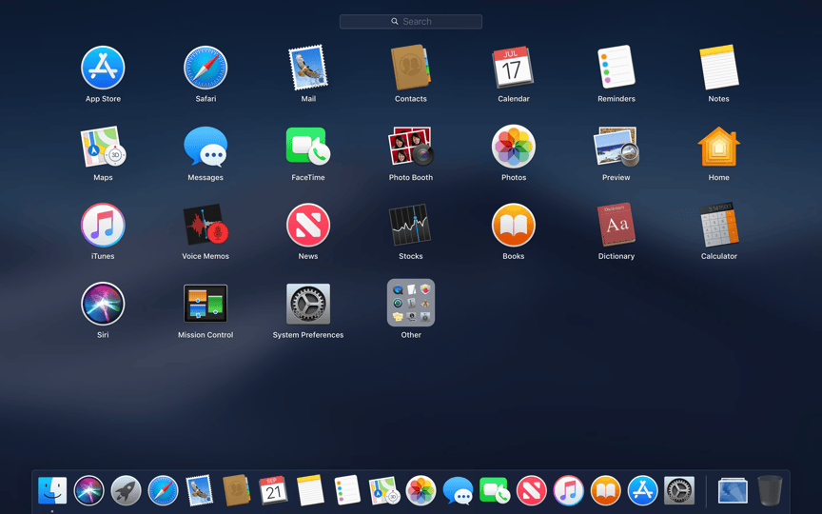Activate Siri from the Launchpad grid

tap(103, 304)
